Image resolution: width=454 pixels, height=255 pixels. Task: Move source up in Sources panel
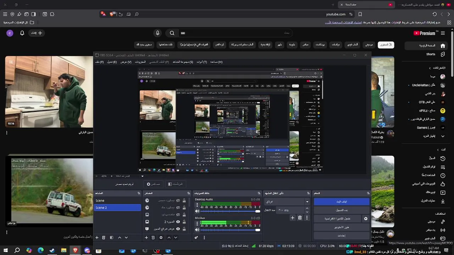pos(169,238)
